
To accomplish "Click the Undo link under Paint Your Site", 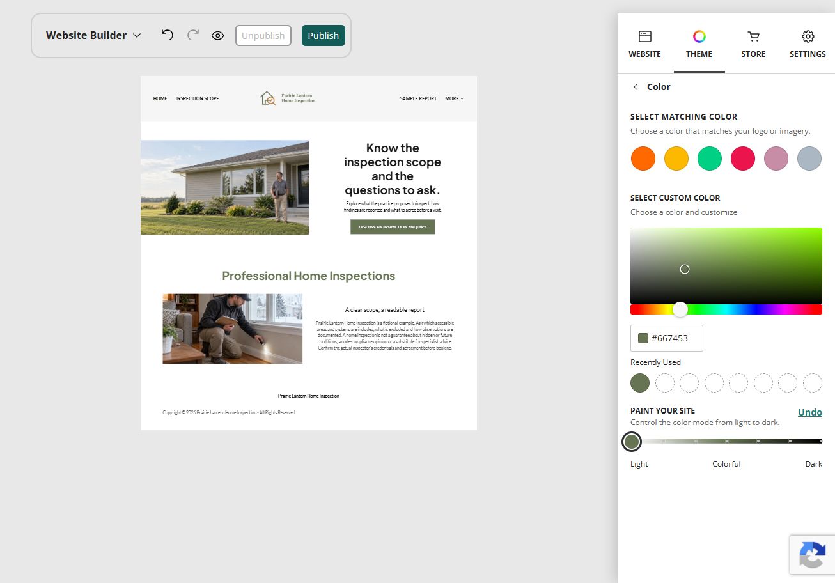I will tap(810, 412).
